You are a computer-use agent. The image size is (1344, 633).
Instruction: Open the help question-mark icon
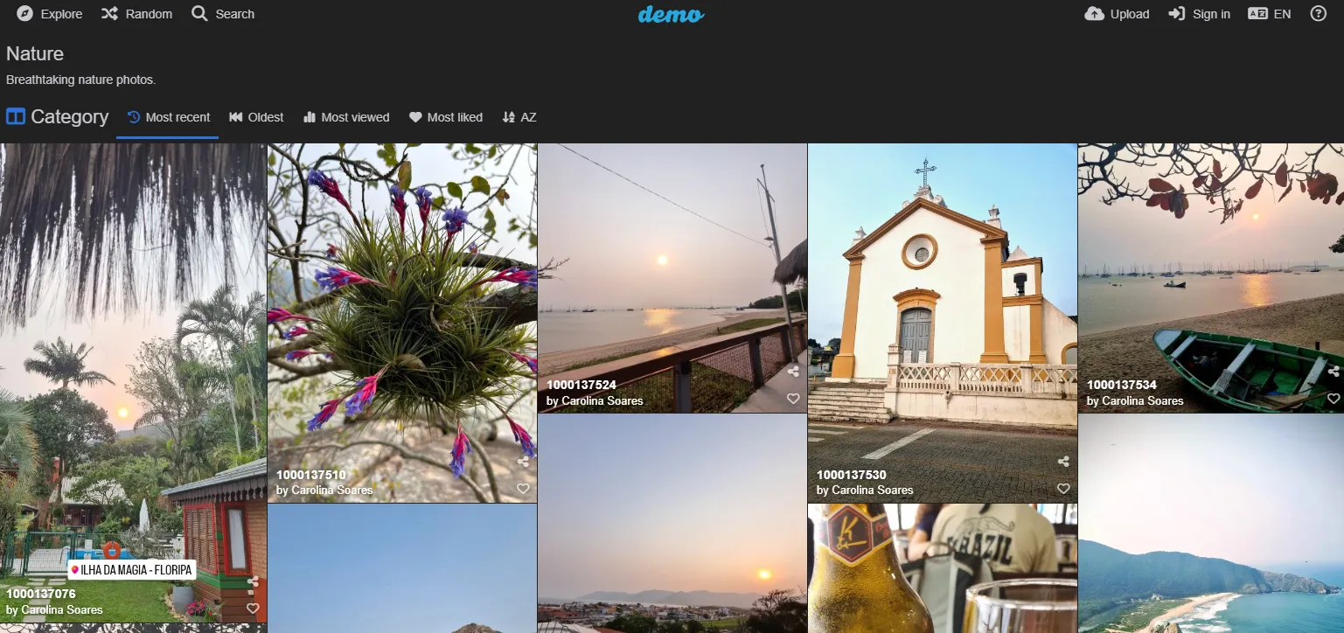[x=1320, y=13]
